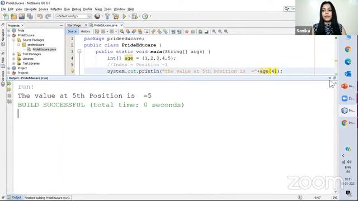Open Microsoft Edge from the taskbar
Screen dimensions: 358x201
348,61
